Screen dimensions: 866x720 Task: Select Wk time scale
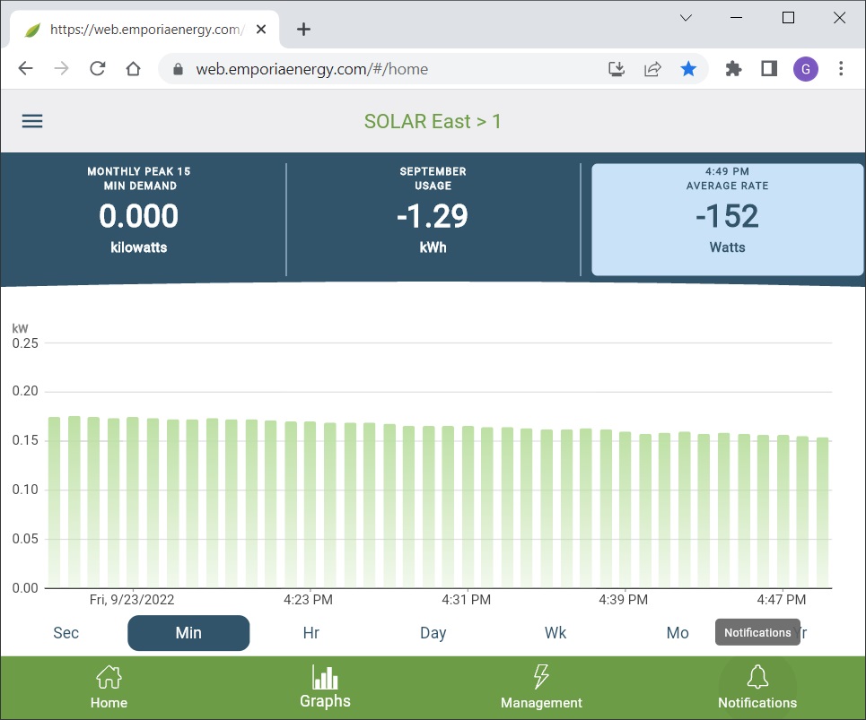pyautogui.click(x=555, y=633)
